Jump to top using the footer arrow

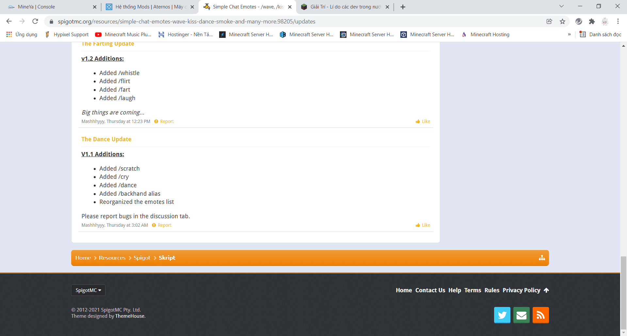[546, 290]
